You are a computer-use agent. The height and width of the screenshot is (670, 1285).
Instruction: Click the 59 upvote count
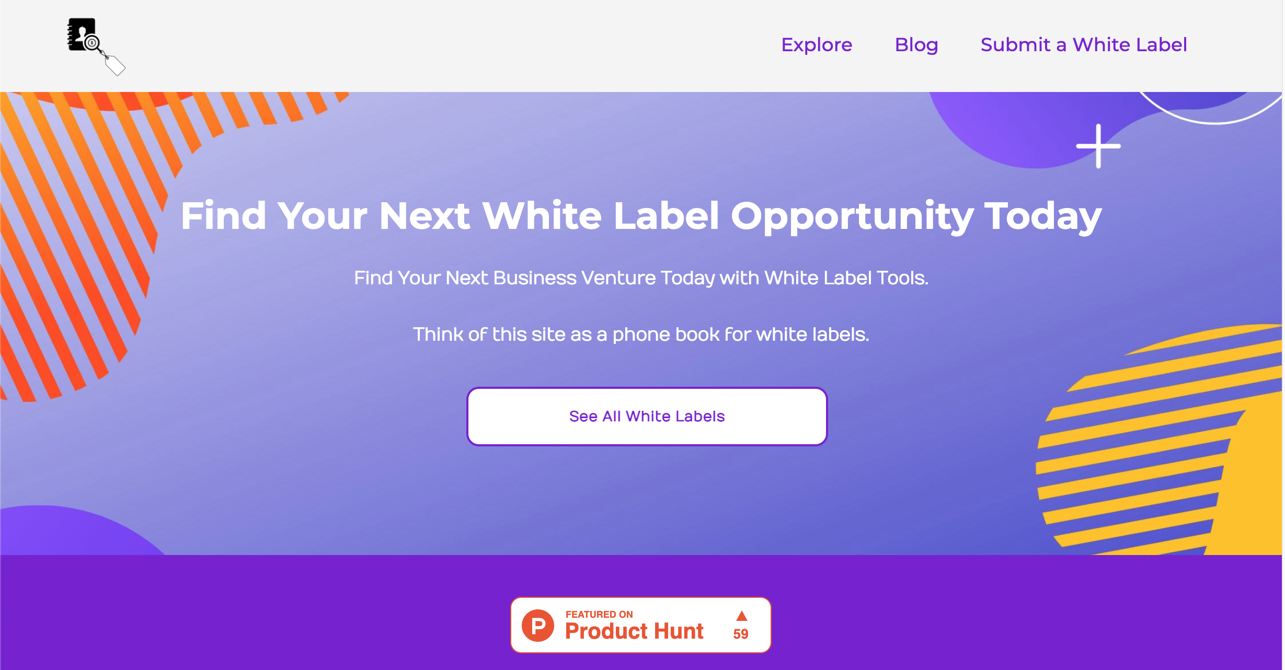tap(741, 634)
